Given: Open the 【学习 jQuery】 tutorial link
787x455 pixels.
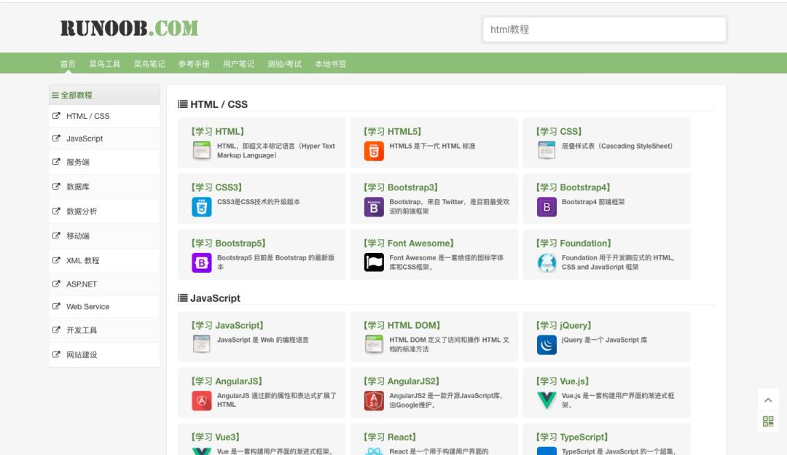Looking at the screenshot, I should [563, 325].
